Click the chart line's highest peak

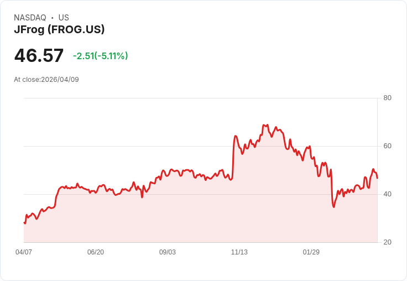267,125
